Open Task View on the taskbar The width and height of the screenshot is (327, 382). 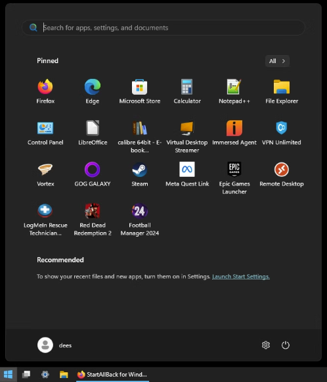pos(26,374)
